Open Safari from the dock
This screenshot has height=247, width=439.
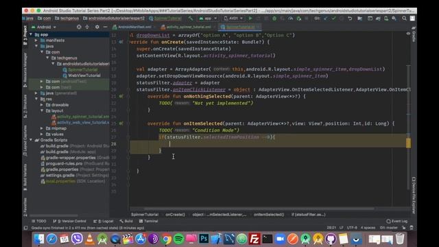tap(51, 239)
